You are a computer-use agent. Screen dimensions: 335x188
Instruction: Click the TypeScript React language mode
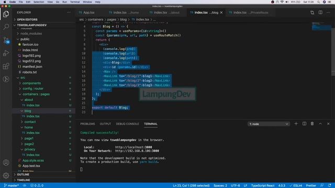[263, 185]
